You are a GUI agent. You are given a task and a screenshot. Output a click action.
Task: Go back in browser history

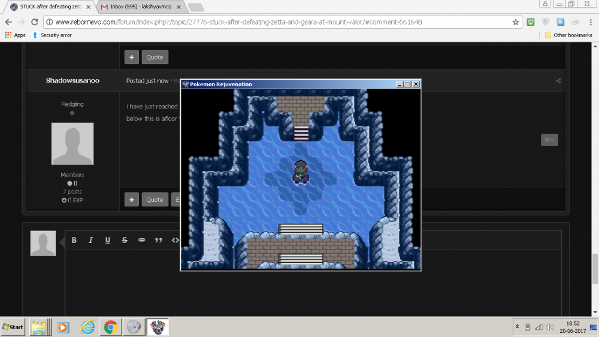[x=8, y=22]
